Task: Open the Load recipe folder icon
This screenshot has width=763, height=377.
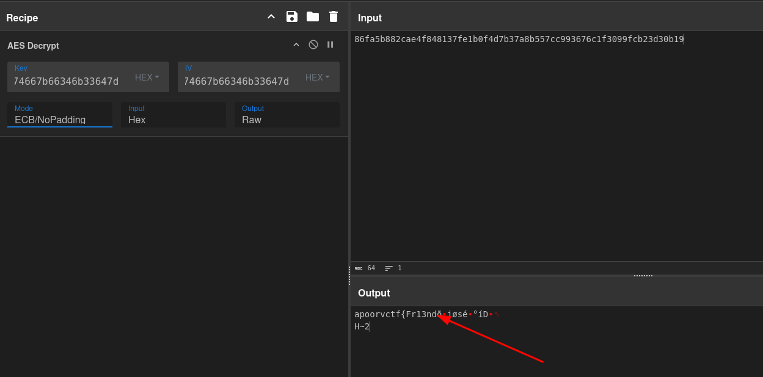Action: point(313,16)
